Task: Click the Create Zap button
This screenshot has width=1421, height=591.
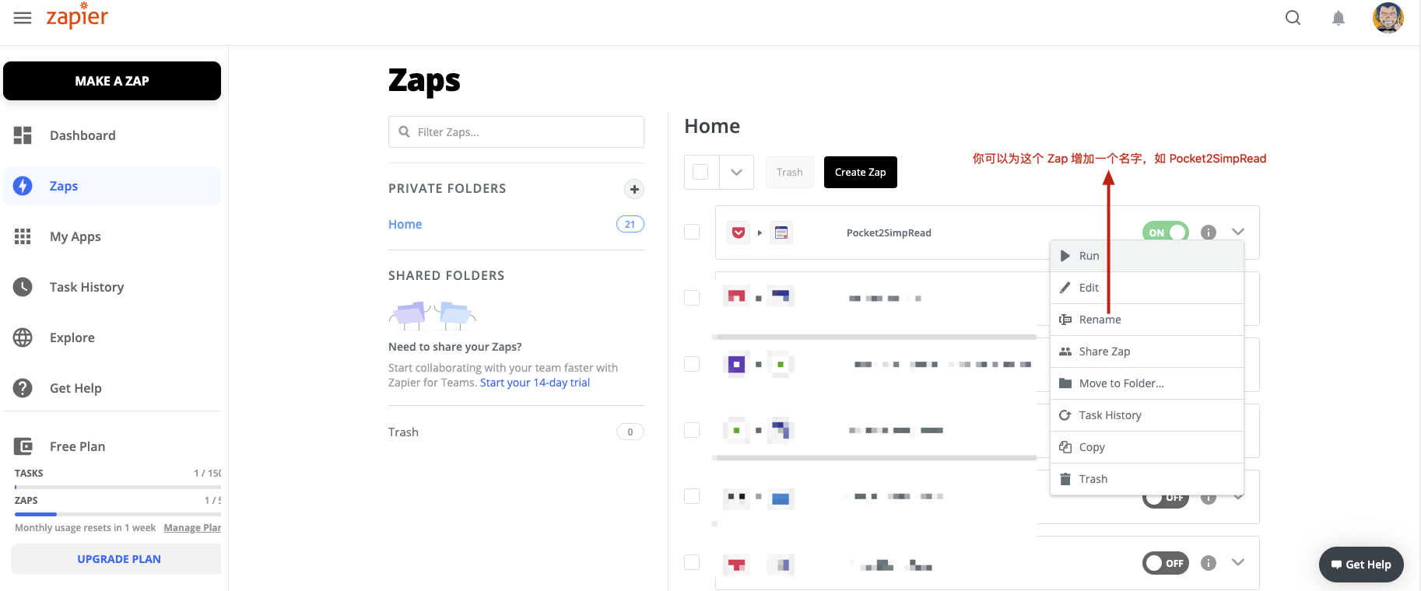Action: (x=860, y=172)
